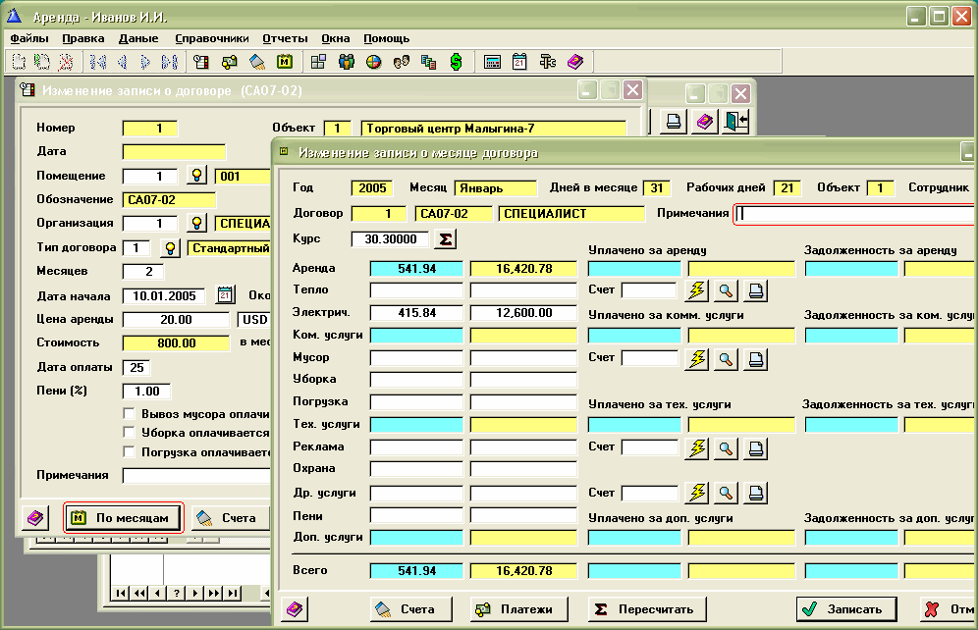This screenshot has width=978, height=630.
Task: Open the Тип договора lookup list
Action: pyautogui.click(x=170, y=247)
